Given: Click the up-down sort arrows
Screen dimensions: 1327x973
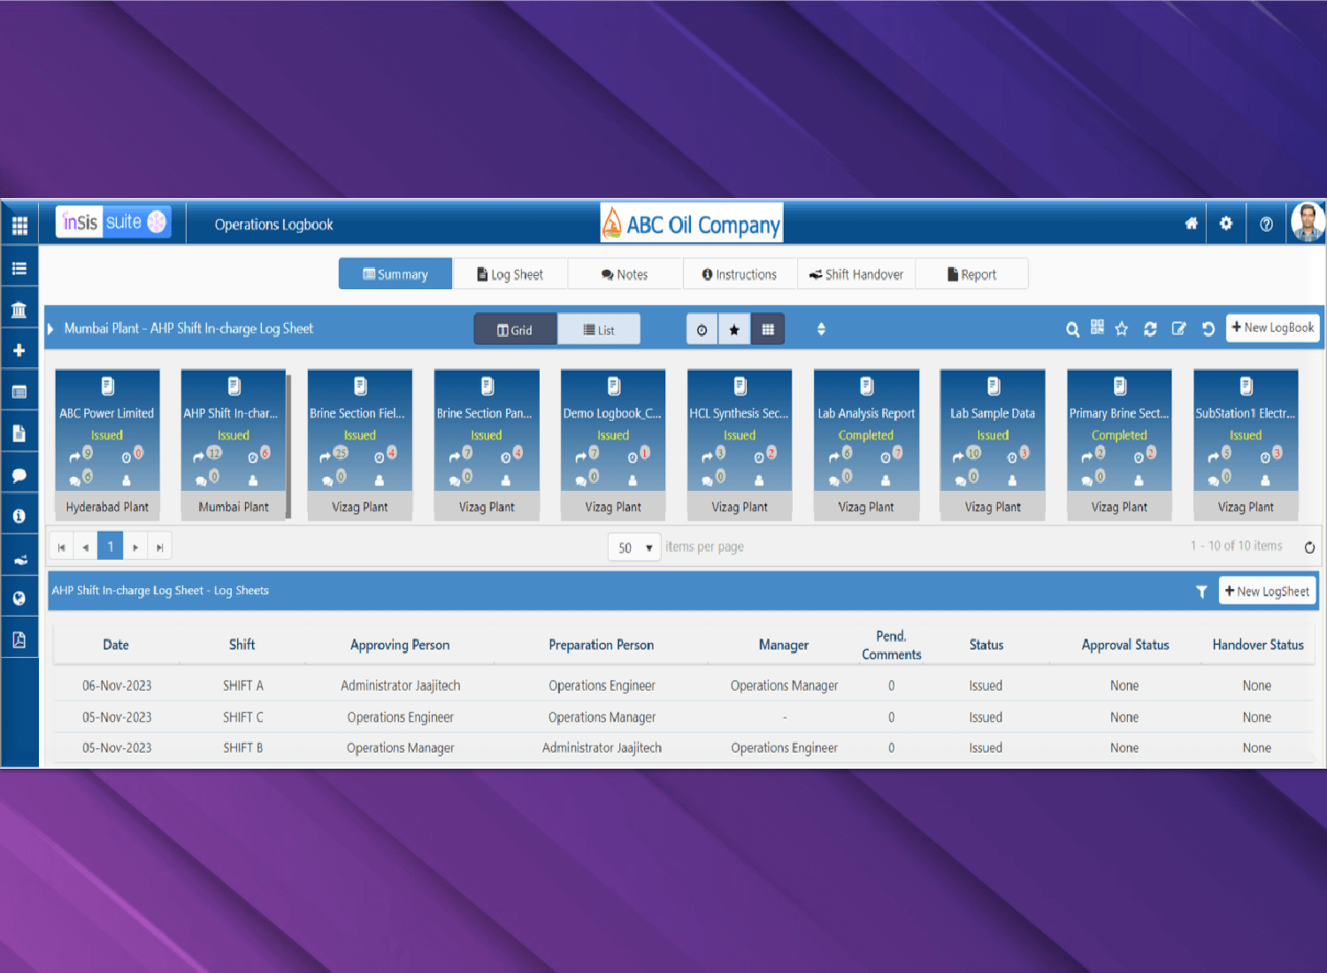Looking at the screenshot, I should (821, 329).
